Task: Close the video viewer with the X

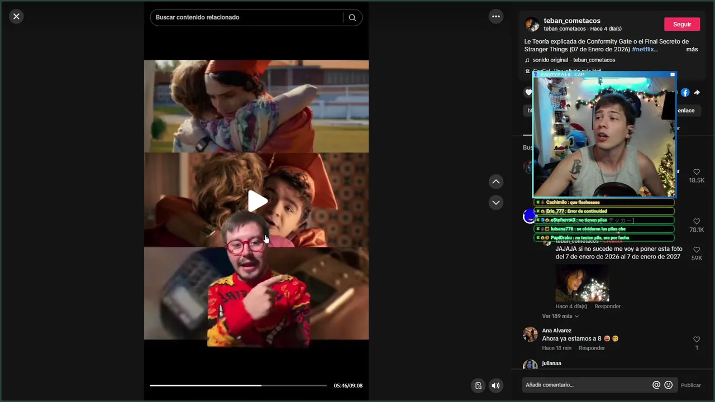Action: 16,17
